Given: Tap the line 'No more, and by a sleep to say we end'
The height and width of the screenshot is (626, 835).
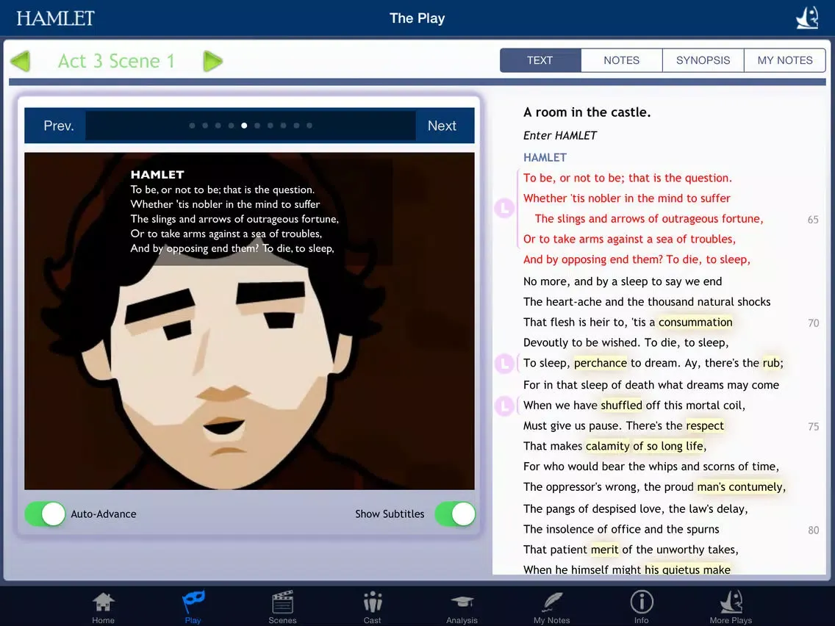Looking at the screenshot, I should click(x=623, y=281).
